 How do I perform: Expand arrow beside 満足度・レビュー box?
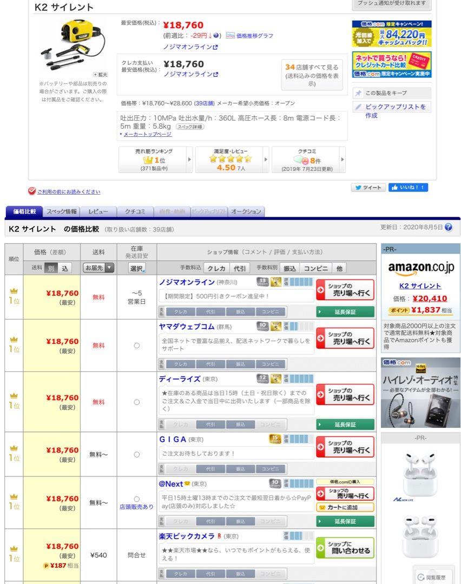pyautogui.click(x=266, y=160)
